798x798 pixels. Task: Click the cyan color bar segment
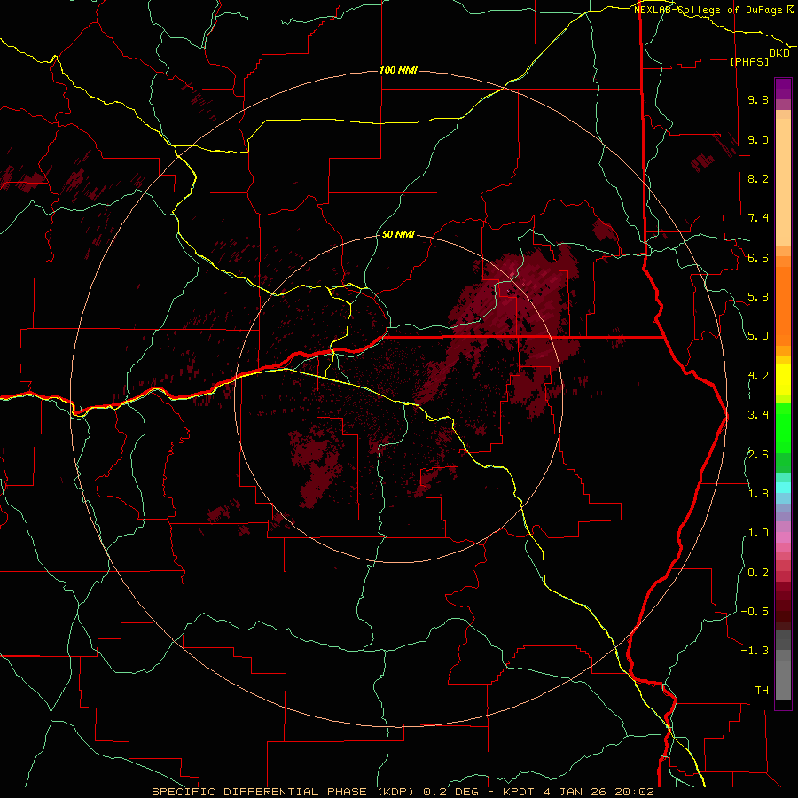[783, 488]
